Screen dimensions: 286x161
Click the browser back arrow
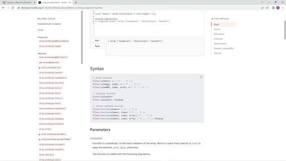pos(3,8)
